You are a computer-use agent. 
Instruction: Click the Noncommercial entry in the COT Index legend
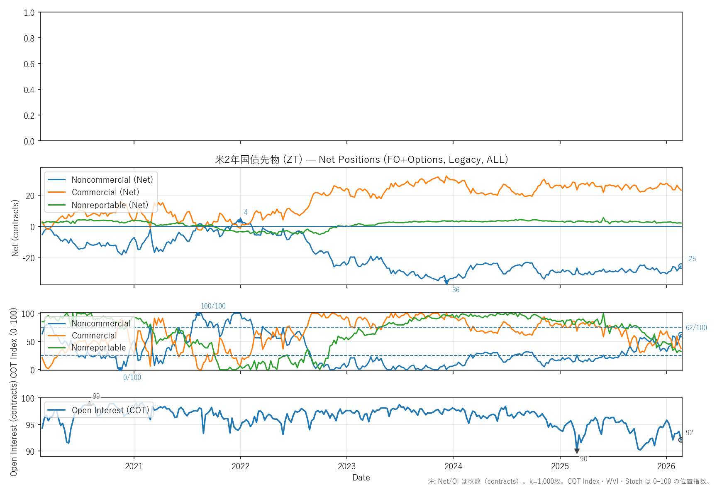[x=101, y=323]
